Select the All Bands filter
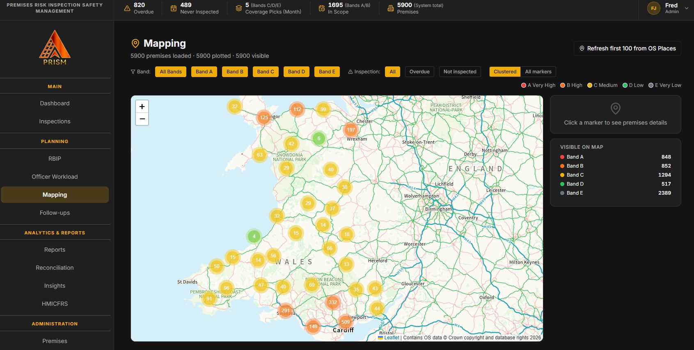 pos(171,72)
